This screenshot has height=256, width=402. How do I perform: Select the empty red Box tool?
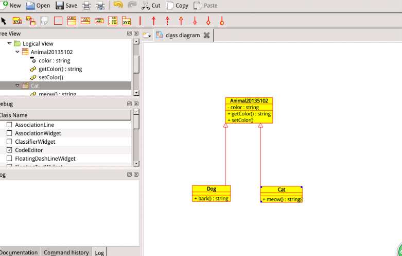coord(58,21)
